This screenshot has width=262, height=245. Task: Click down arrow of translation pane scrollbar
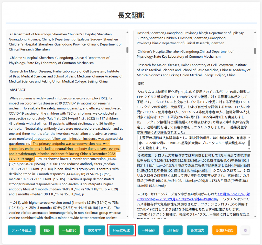point(255,217)
